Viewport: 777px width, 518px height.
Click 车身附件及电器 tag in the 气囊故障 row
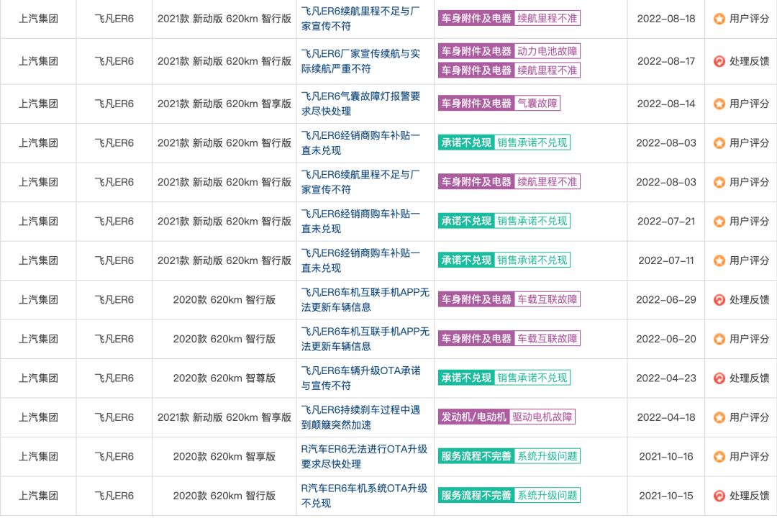476,103
